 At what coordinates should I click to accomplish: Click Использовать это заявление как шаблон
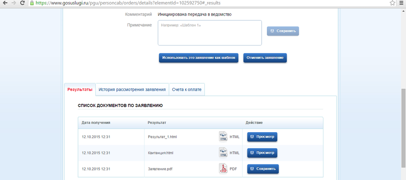198,58
